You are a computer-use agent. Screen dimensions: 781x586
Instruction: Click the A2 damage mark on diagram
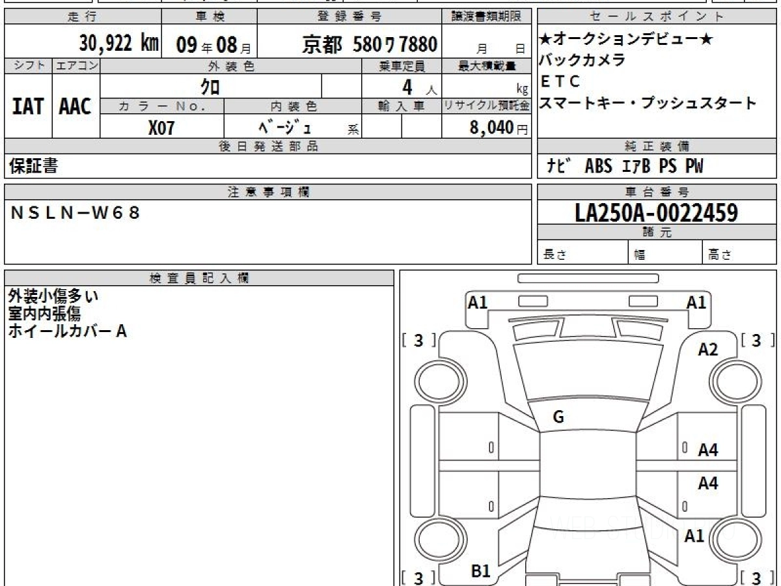tap(707, 350)
